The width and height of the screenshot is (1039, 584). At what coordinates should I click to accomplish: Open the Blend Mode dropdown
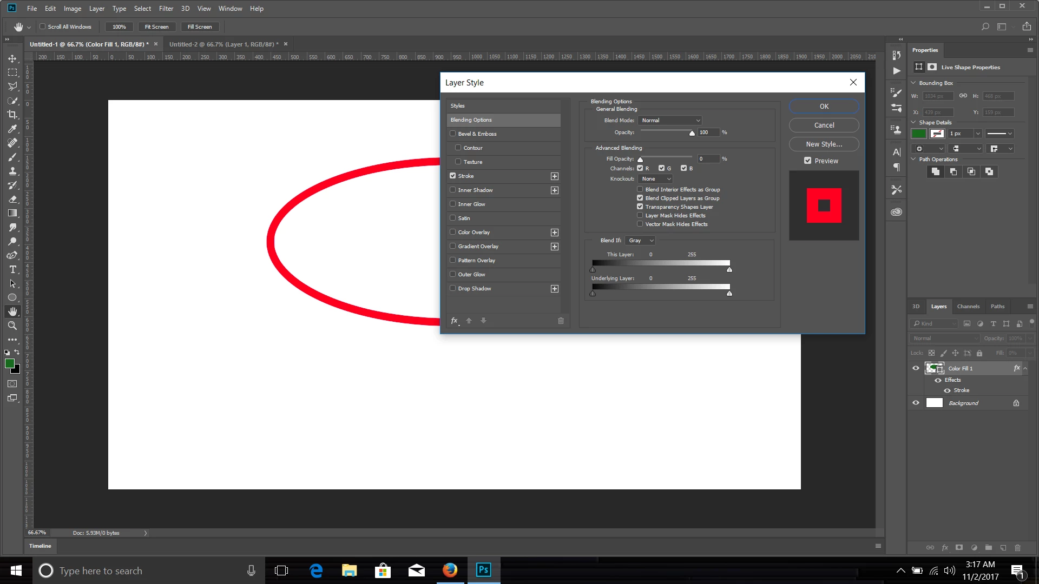point(670,121)
